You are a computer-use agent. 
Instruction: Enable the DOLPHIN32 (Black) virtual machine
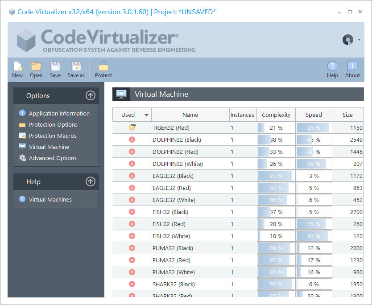click(x=132, y=140)
